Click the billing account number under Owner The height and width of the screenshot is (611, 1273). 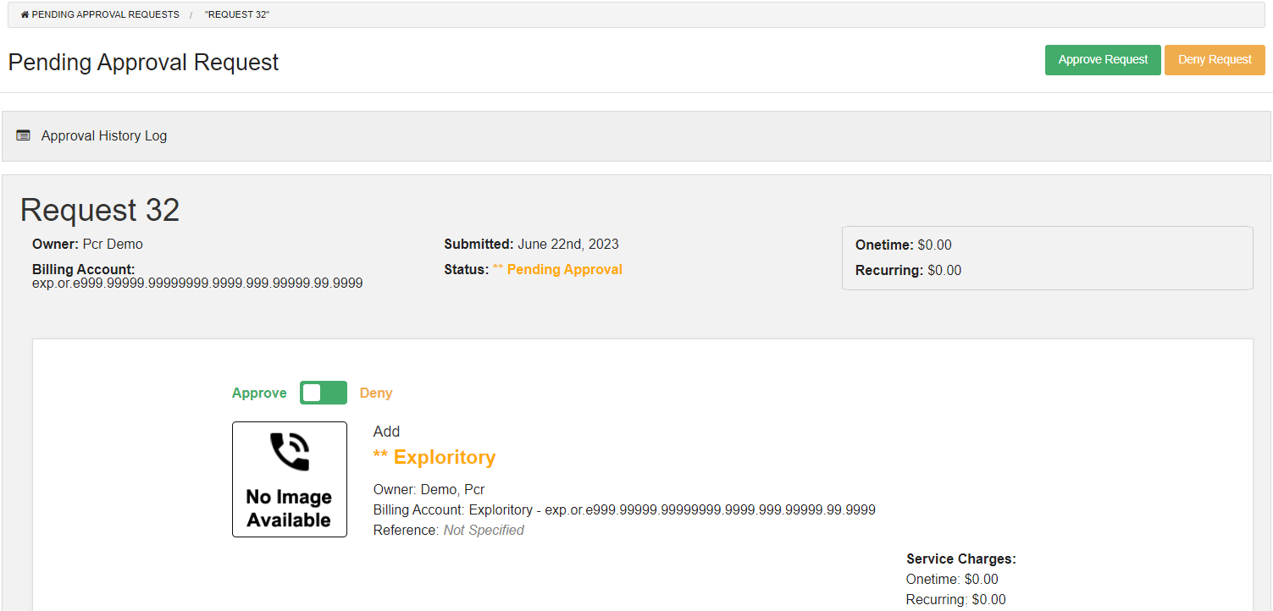197,283
